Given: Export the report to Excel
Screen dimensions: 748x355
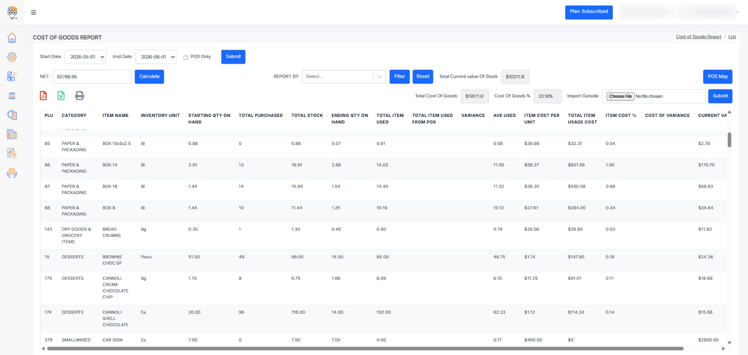Looking at the screenshot, I should click(61, 96).
